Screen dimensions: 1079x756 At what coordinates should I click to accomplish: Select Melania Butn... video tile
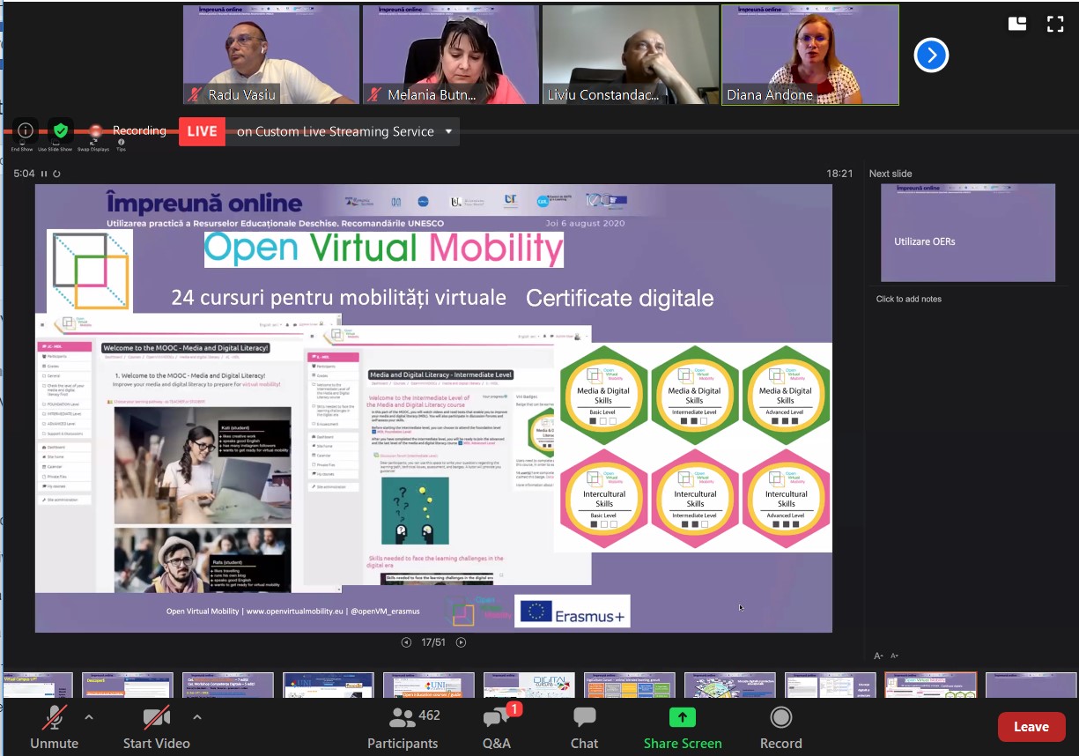point(451,55)
